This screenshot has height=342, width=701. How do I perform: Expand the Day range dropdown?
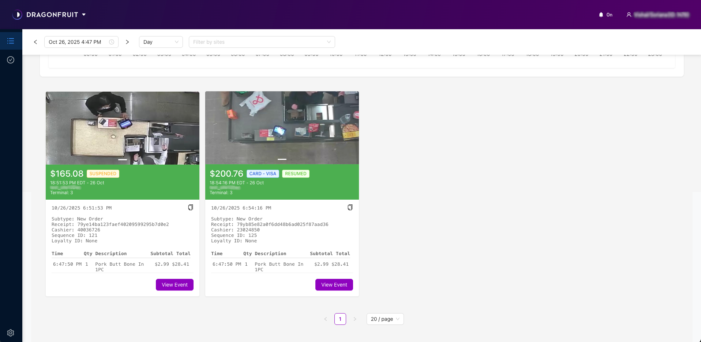[161, 42]
